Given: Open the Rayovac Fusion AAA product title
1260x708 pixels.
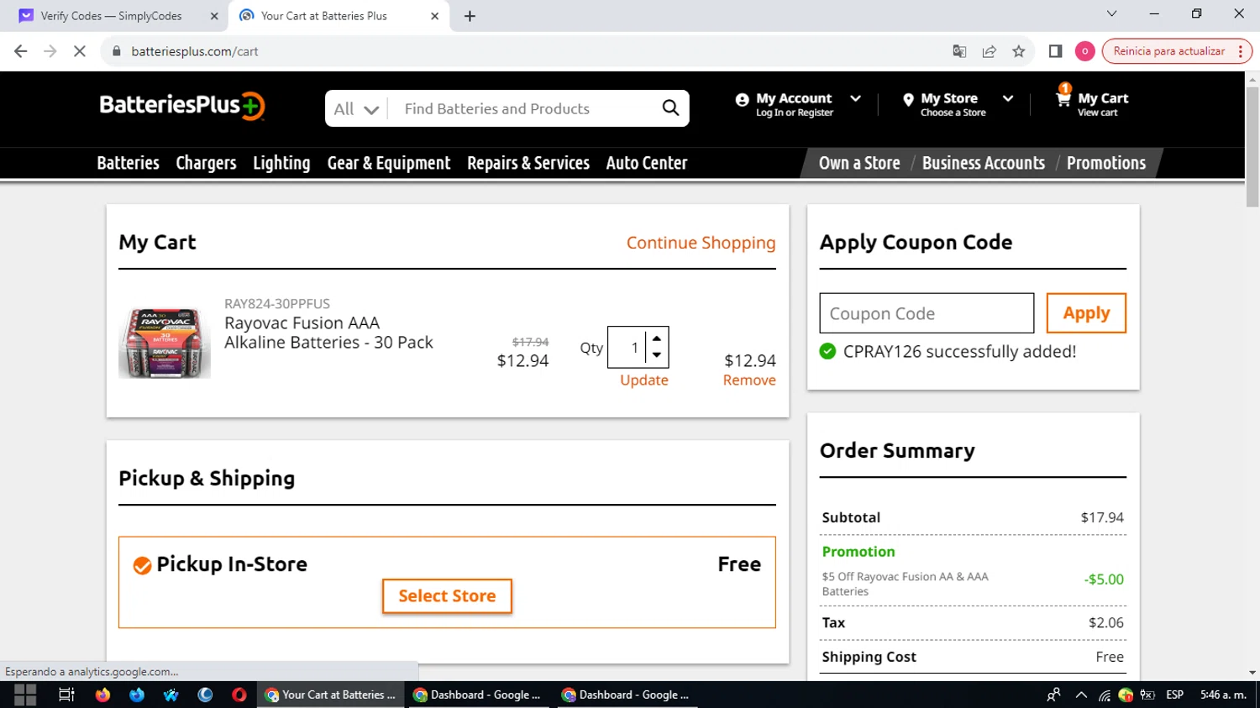Looking at the screenshot, I should point(328,333).
